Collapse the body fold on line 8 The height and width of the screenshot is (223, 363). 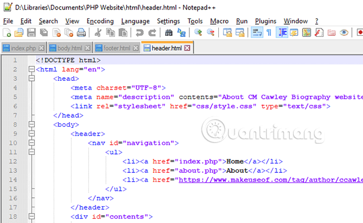31,124
